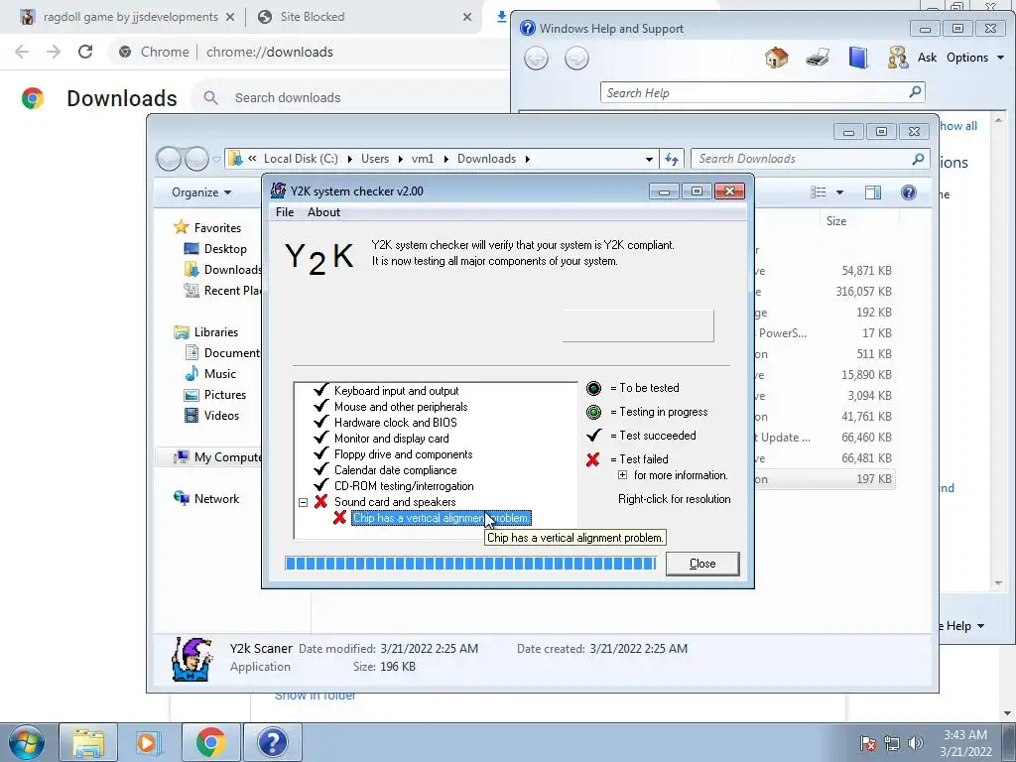
Task: Click the Print icon in Windows Help
Action: [818, 58]
